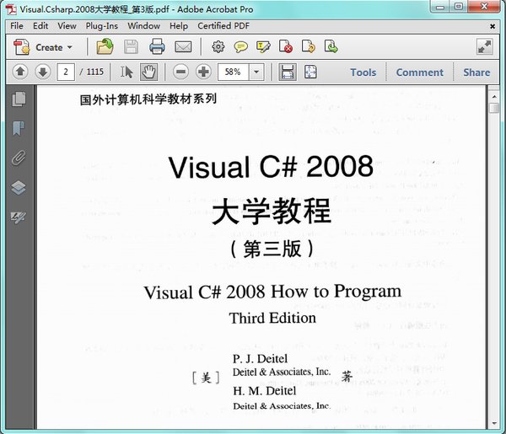
Task: Go to previous page arrow
Action: coord(20,72)
